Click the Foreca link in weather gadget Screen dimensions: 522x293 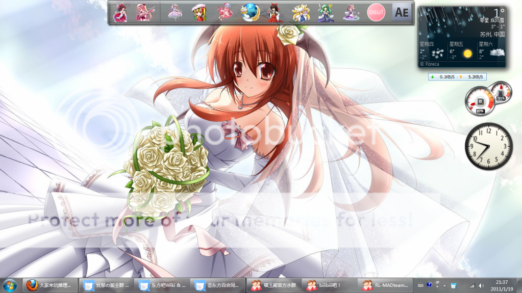[430, 64]
